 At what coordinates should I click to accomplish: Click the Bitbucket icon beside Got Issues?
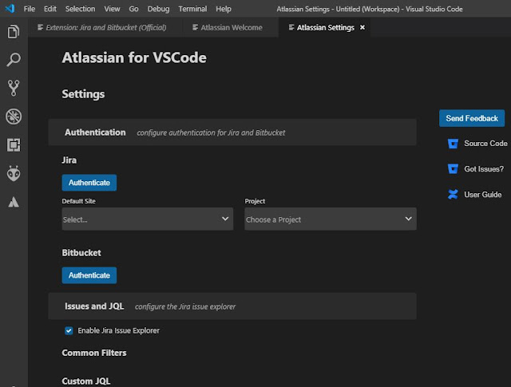point(453,168)
